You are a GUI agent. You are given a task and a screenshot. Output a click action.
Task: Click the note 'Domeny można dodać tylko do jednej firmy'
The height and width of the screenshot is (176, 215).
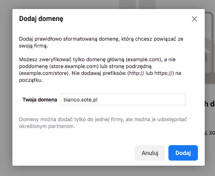[x=103, y=123]
